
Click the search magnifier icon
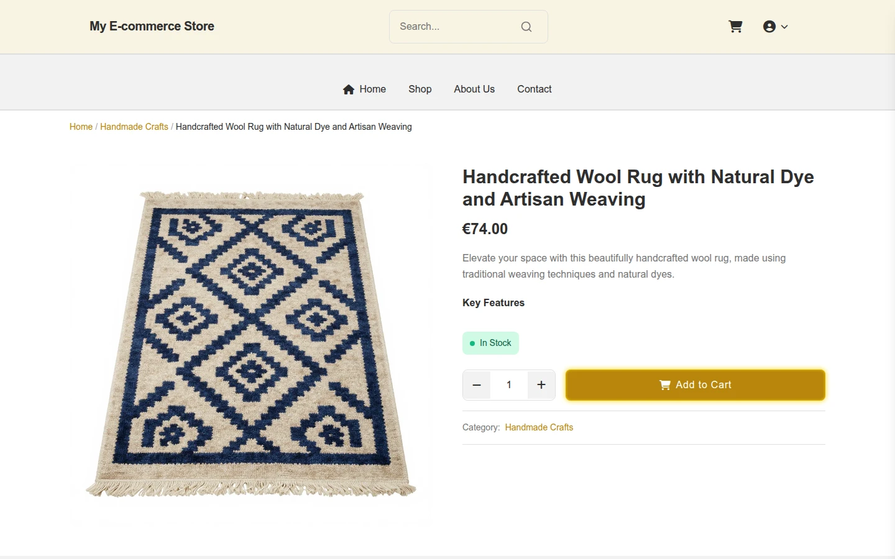[x=526, y=27]
